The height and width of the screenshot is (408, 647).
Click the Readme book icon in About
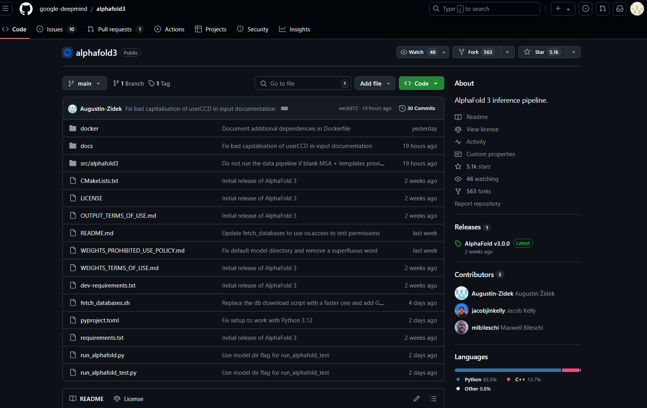coord(458,117)
